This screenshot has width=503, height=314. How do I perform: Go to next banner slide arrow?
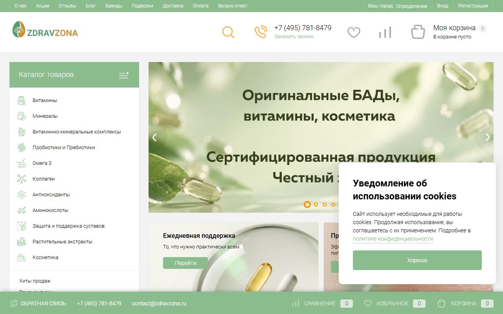487,137
